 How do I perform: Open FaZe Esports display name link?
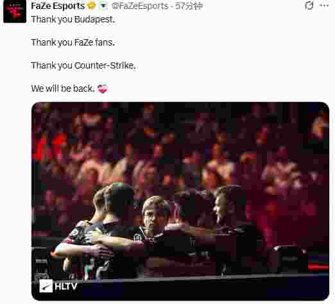click(58, 6)
